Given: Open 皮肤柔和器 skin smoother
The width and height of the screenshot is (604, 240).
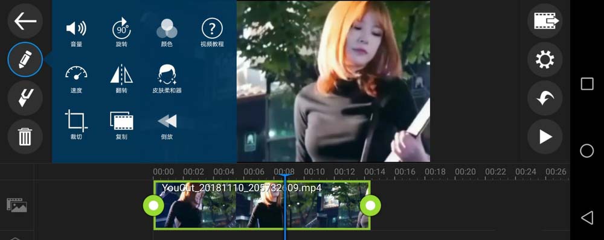Looking at the screenshot, I should click(x=167, y=79).
